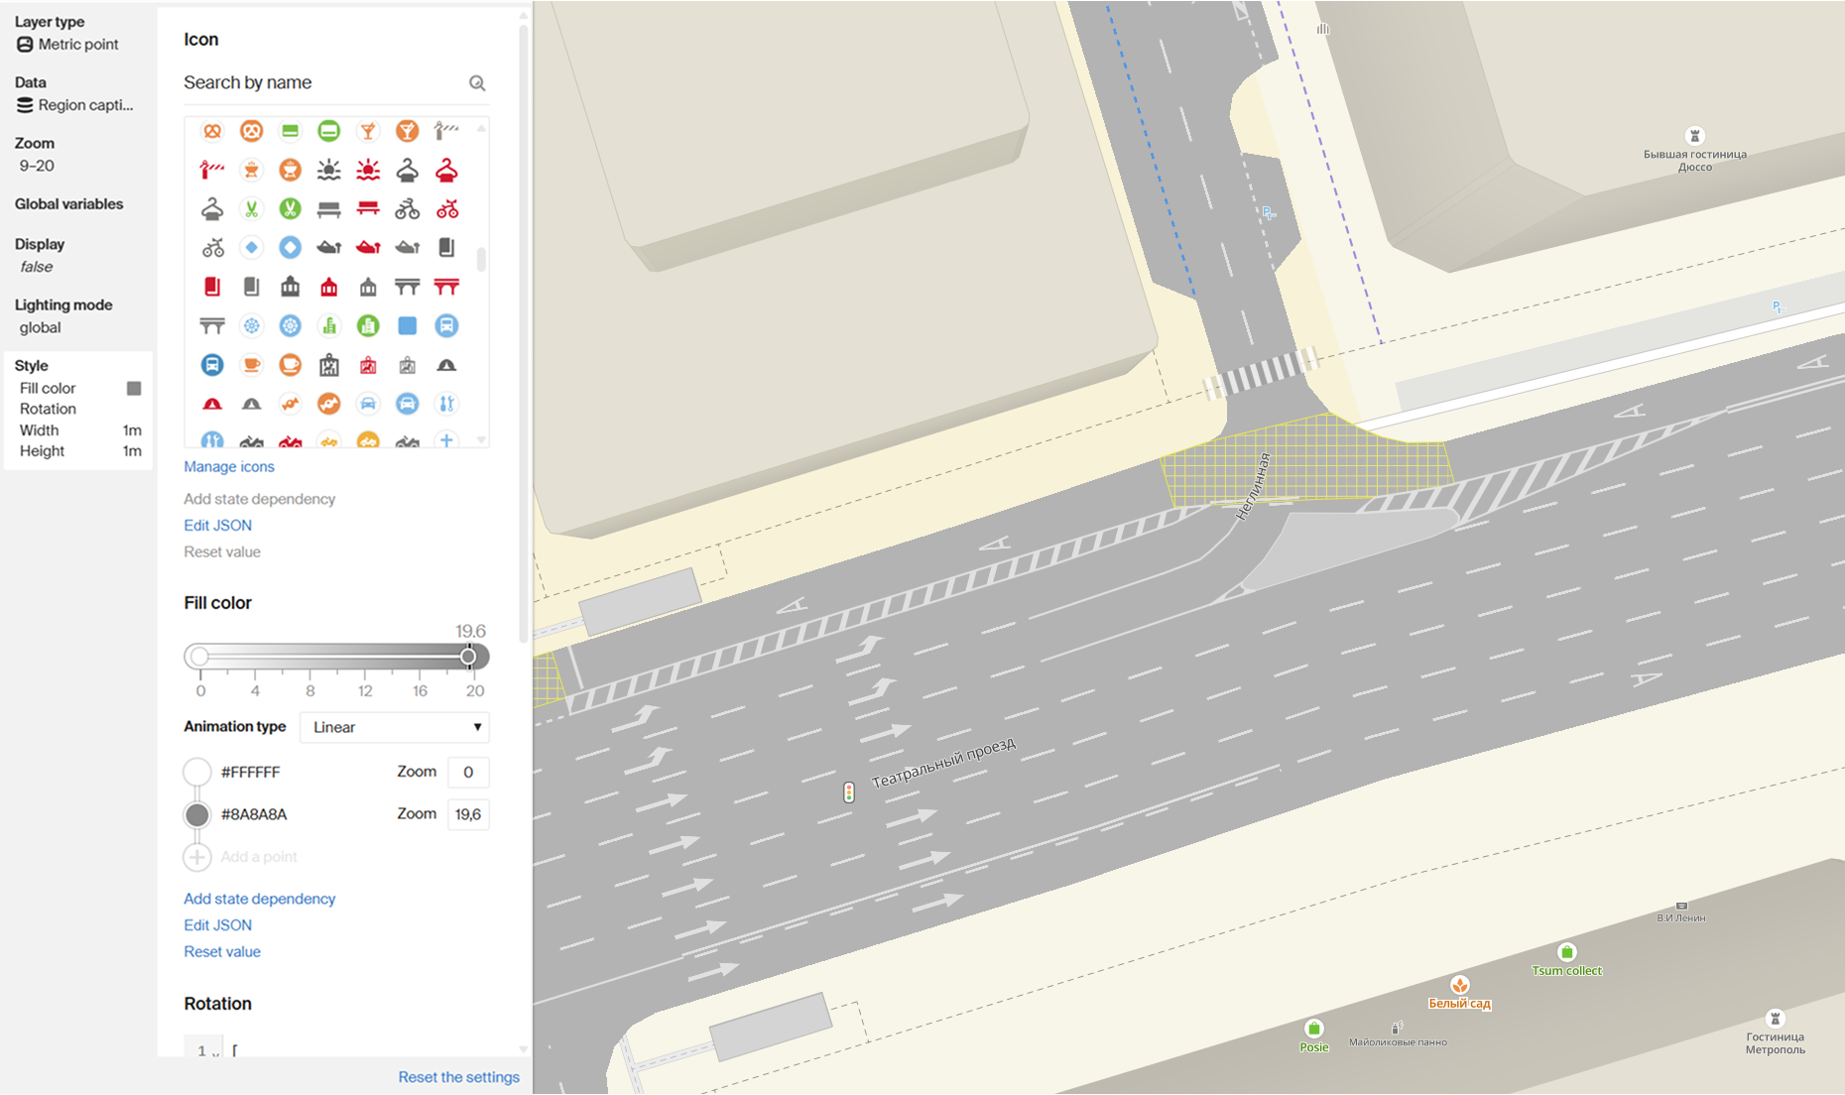The width and height of the screenshot is (1845, 1095).
Task: Open the Lighting mode section
Action: [63, 305]
